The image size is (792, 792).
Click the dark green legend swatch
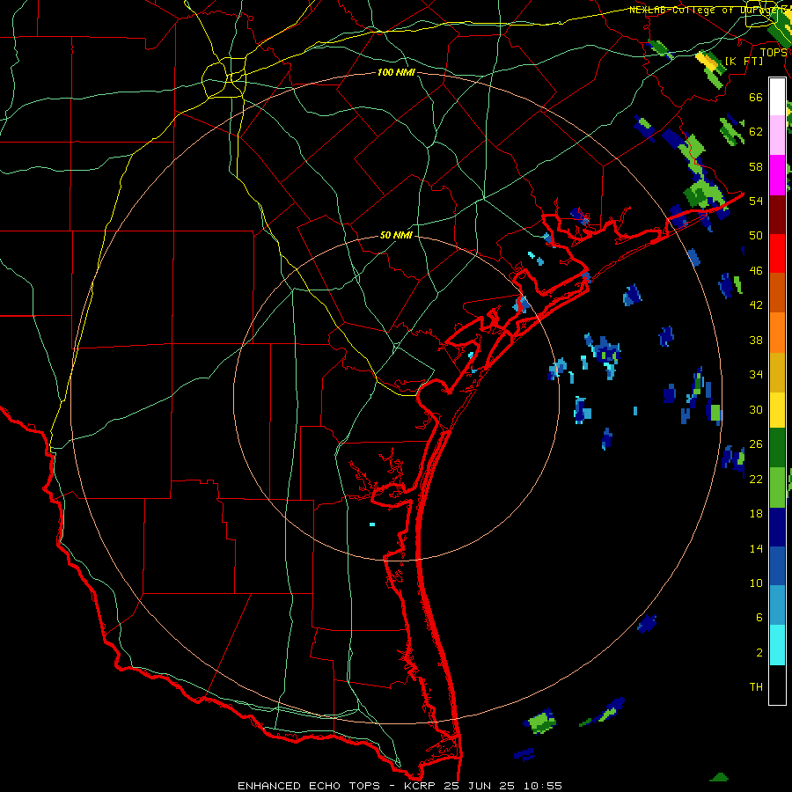coord(777,448)
